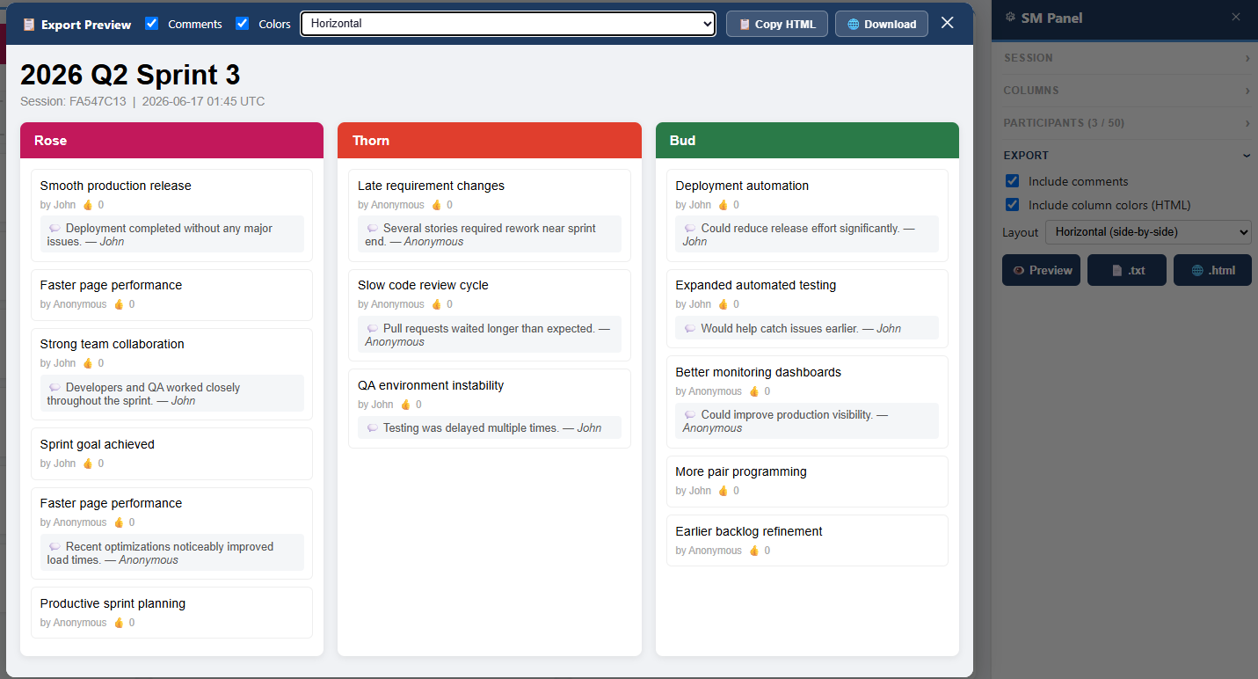Click thumbs-up on Late requirement changes
The image size is (1258, 679).
click(x=436, y=205)
